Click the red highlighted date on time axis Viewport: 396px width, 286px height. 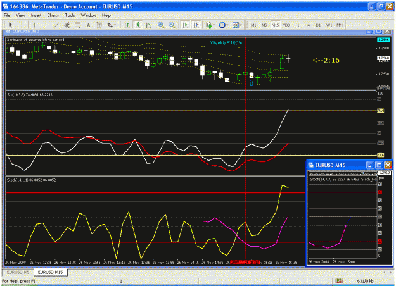click(245, 263)
